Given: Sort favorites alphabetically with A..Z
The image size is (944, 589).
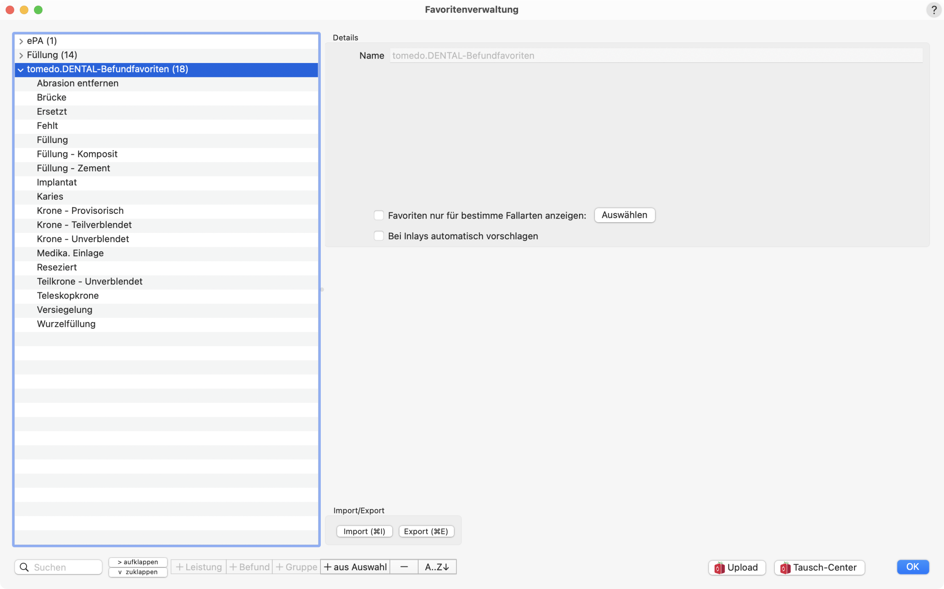Looking at the screenshot, I should [437, 567].
